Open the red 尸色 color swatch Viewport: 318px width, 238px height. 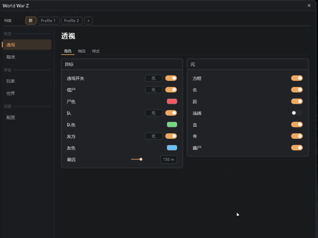(172, 102)
